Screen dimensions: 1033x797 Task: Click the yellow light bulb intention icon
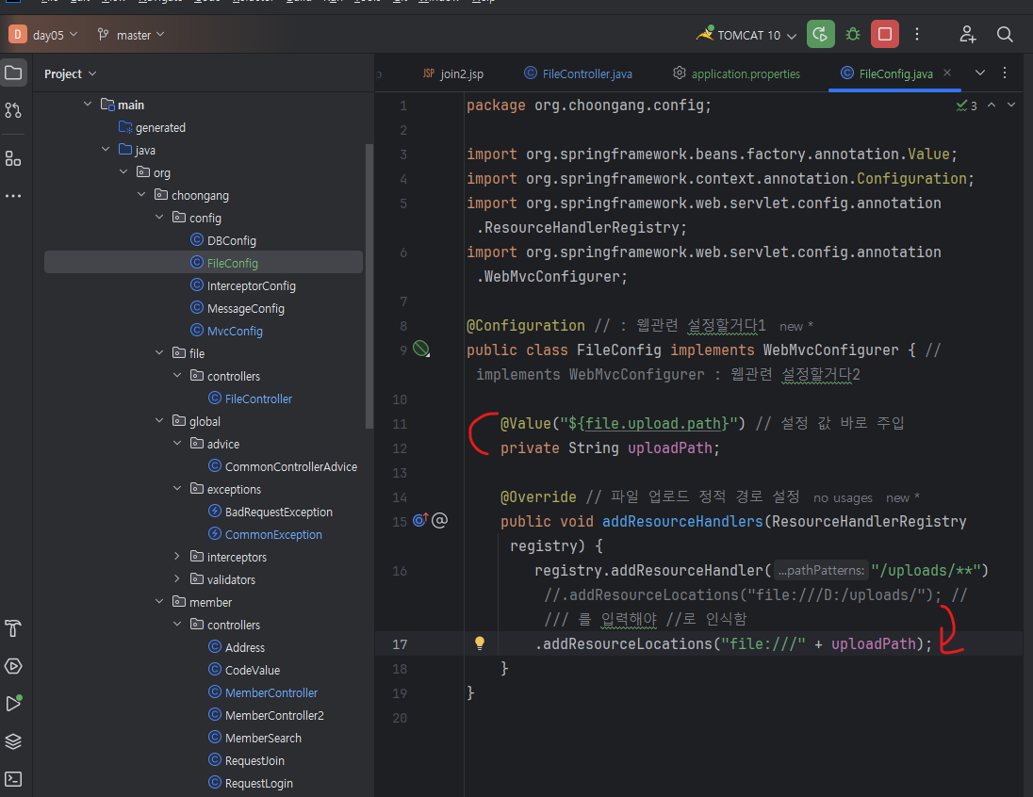(x=480, y=643)
